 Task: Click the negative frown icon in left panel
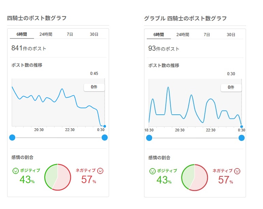[x=100, y=171]
